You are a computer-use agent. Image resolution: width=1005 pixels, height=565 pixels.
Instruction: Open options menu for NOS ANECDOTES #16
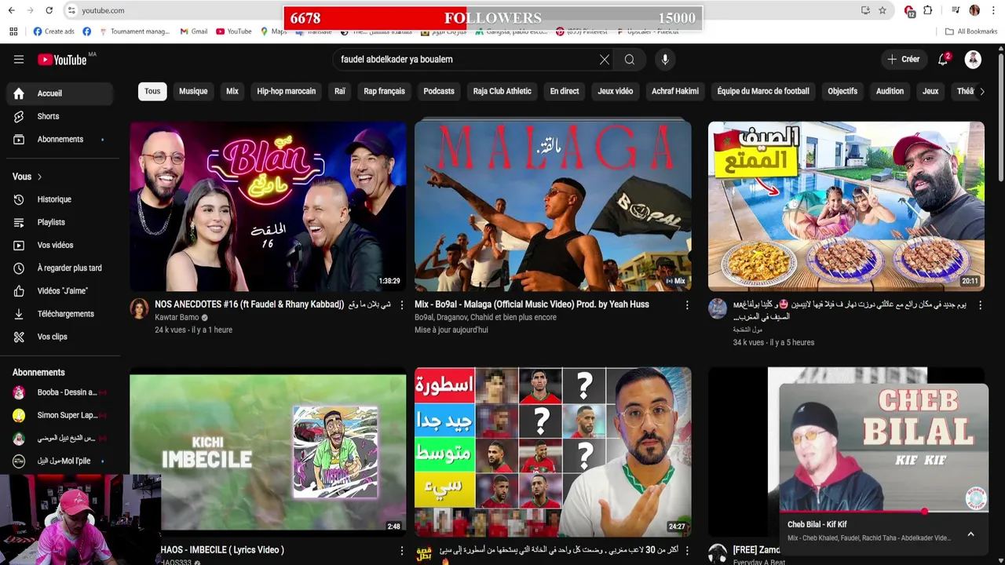pos(402,304)
